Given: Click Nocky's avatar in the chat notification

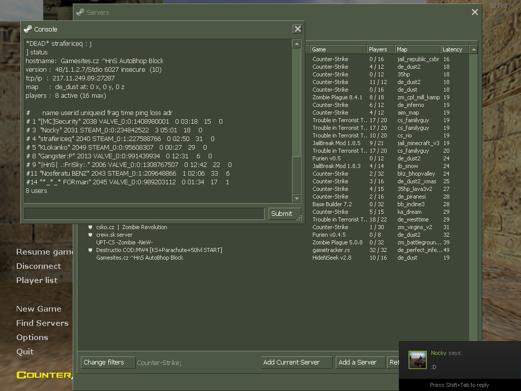Looking at the screenshot, I should (418, 359).
